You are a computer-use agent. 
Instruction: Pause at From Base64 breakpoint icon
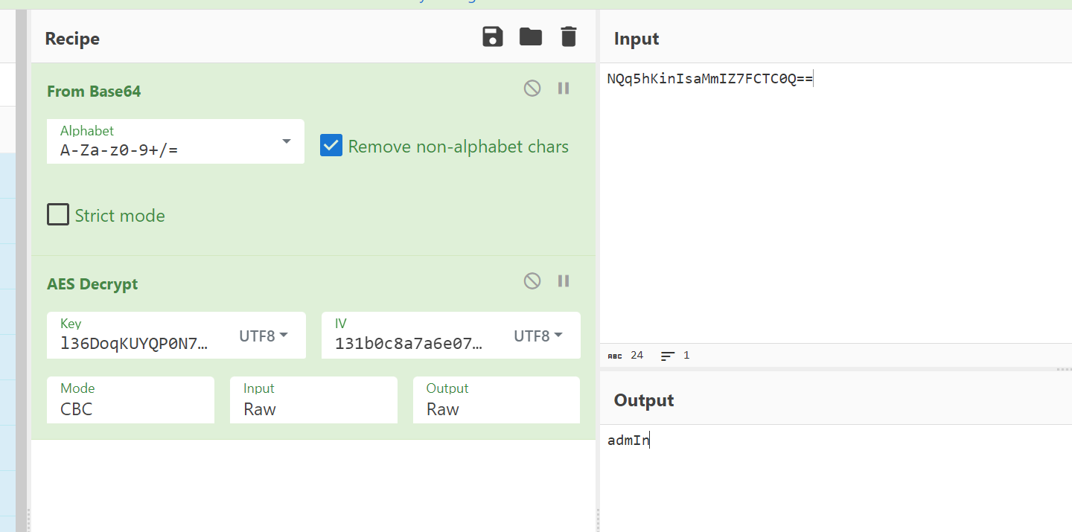(564, 89)
